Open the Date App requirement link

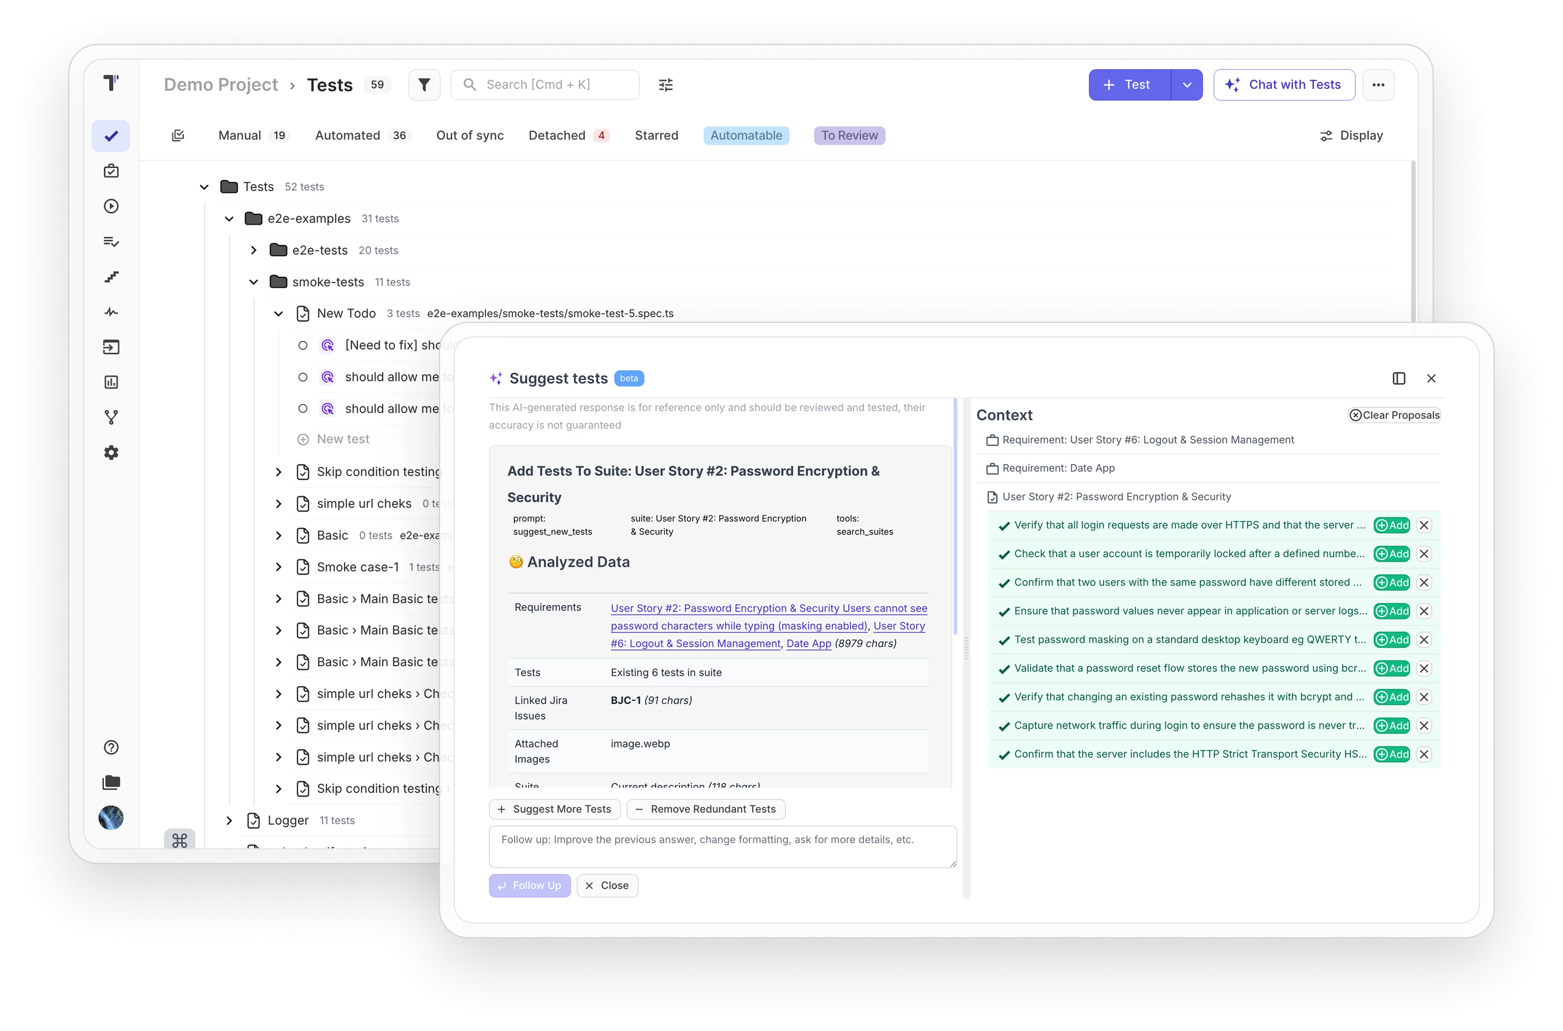[808, 644]
